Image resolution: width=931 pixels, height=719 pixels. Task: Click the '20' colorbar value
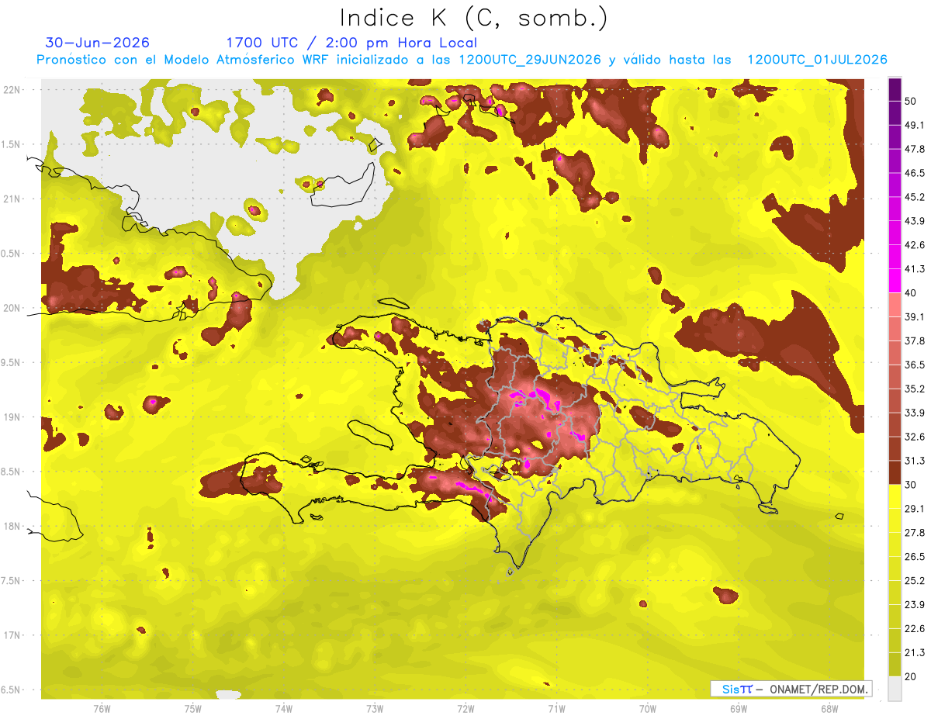tap(910, 676)
